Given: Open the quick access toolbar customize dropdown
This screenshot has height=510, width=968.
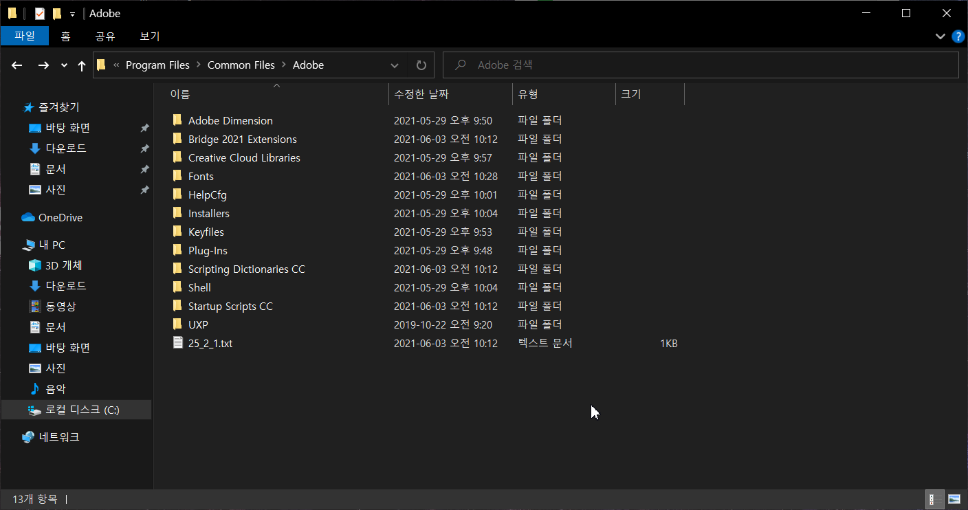Looking at the screenshot, I should pyautogui.click(x=72, y=14).
